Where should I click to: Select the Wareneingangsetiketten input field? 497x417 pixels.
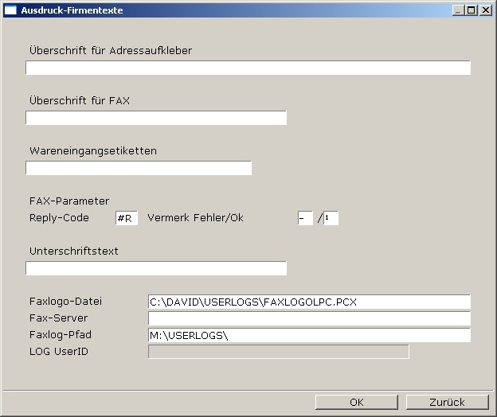tap(138, 168)
